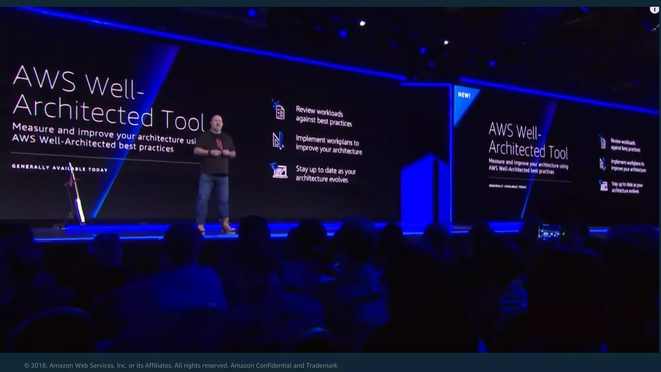Click the Review workloads document icon
The image size is (661, 372).
click(x=280, y=112)
